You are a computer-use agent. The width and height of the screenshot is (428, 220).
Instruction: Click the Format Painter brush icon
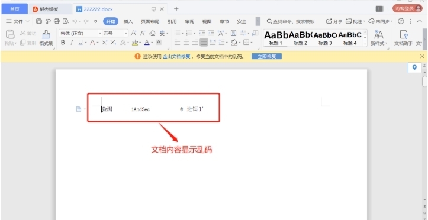tap(46, 34)
